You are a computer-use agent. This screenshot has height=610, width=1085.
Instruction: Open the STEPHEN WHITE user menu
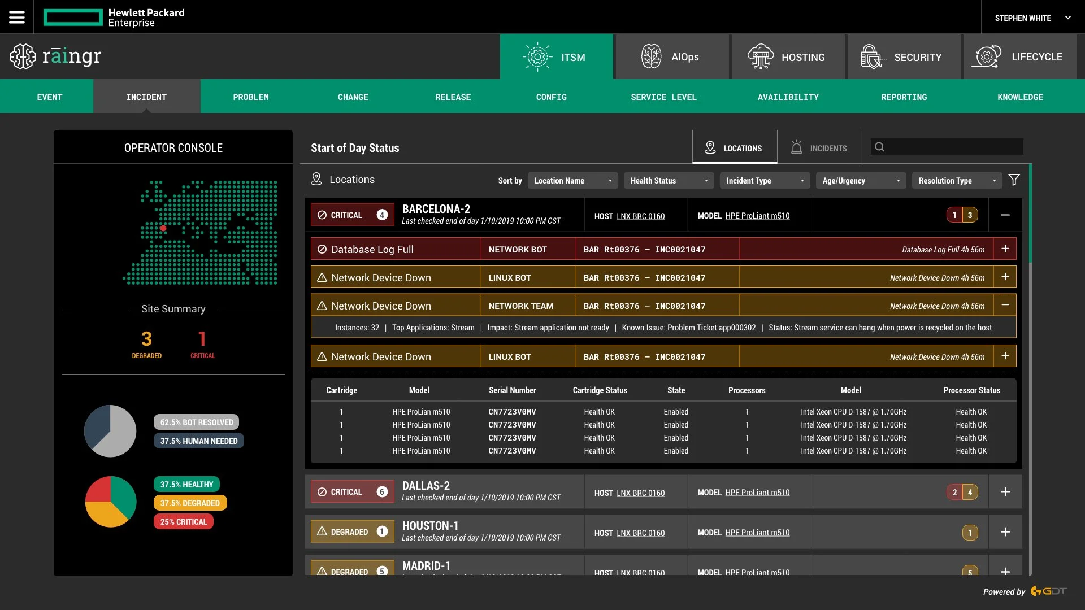tap(1032, 18)
